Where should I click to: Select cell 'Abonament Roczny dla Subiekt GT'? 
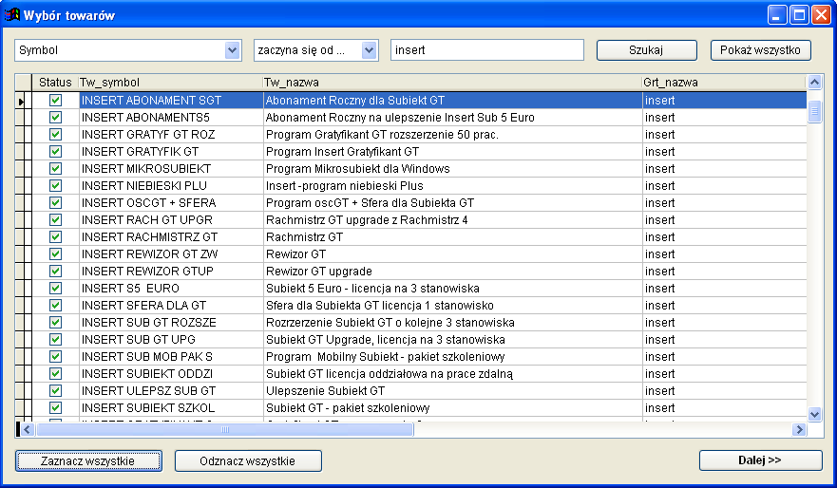452,101
